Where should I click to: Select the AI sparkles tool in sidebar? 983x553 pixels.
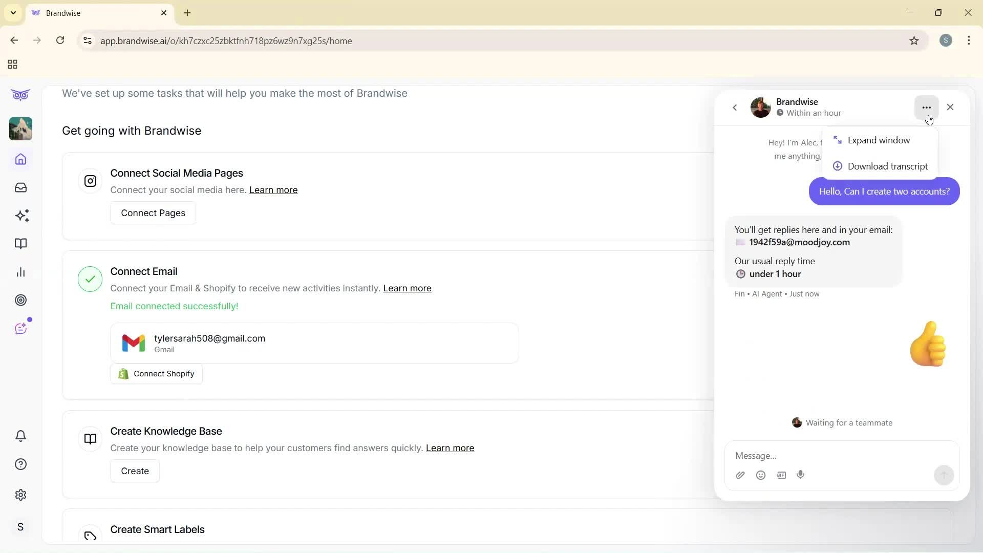tap(20, 216)
